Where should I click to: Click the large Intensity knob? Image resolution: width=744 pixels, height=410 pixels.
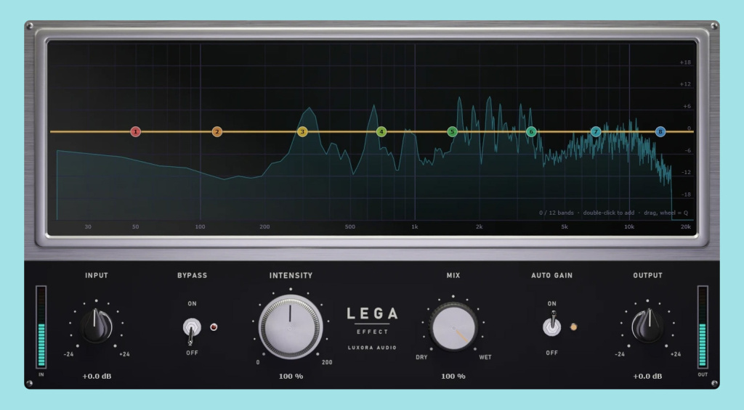click(291, 327)
